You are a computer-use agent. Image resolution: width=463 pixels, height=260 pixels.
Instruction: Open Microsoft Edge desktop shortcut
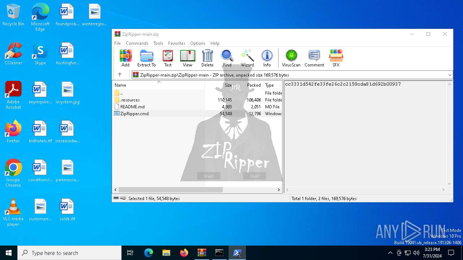point(40,17)
